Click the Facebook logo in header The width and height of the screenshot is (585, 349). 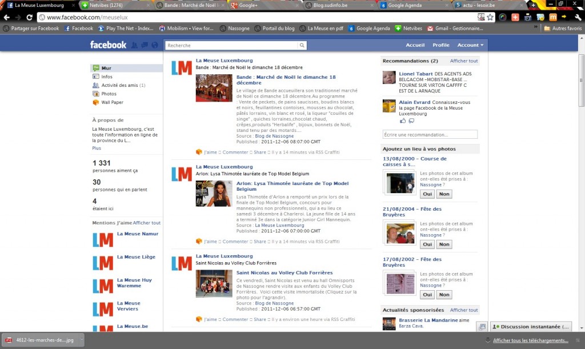[x=108, y=45]
